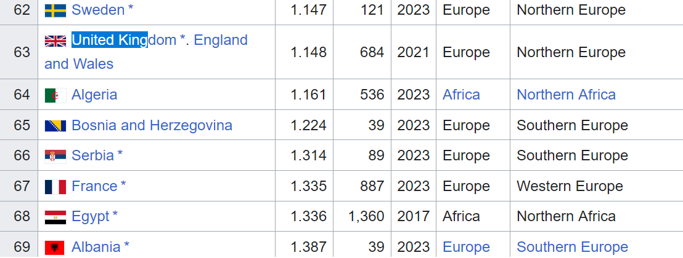
Task: Open the Egypt country link
Action: (x=91, y=216)
